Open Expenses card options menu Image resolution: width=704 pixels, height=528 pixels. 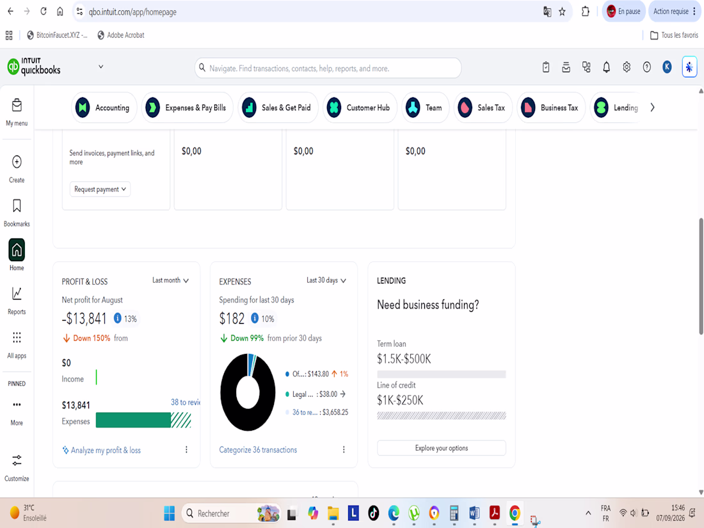pyautogui.click(x=344, y=449)
